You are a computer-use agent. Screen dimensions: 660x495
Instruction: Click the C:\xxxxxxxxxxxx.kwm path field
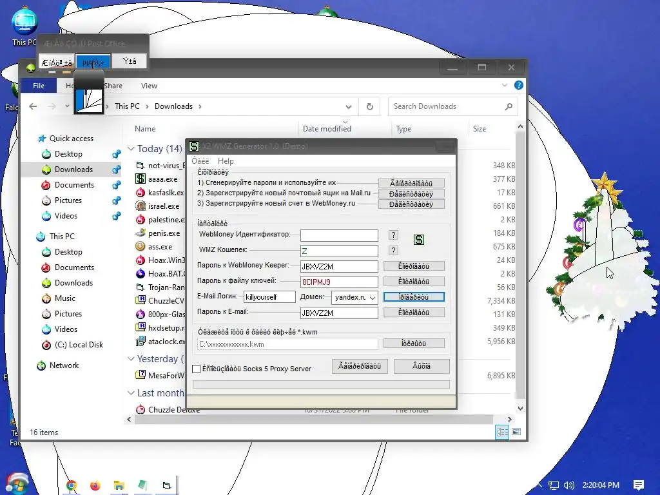click(x=287, y=344)
